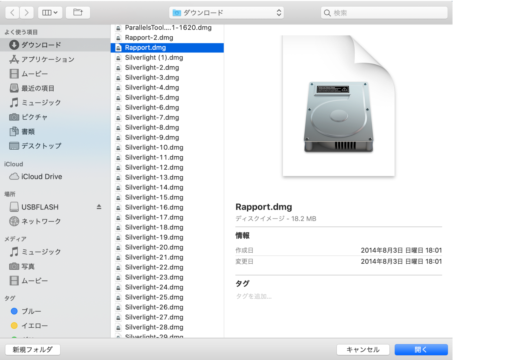Open 最近の項目 in the sidebar
519x360 pixels.
[37, 88]
